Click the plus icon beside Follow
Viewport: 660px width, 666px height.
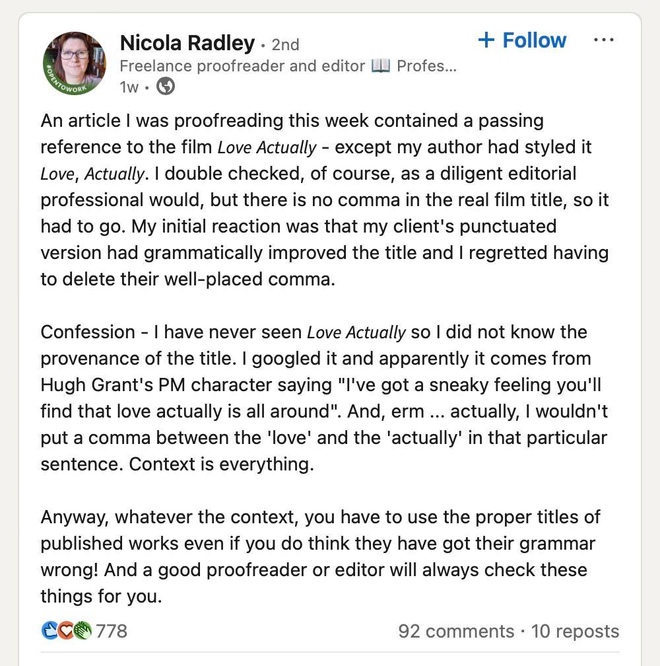click(x=486, y=40)
